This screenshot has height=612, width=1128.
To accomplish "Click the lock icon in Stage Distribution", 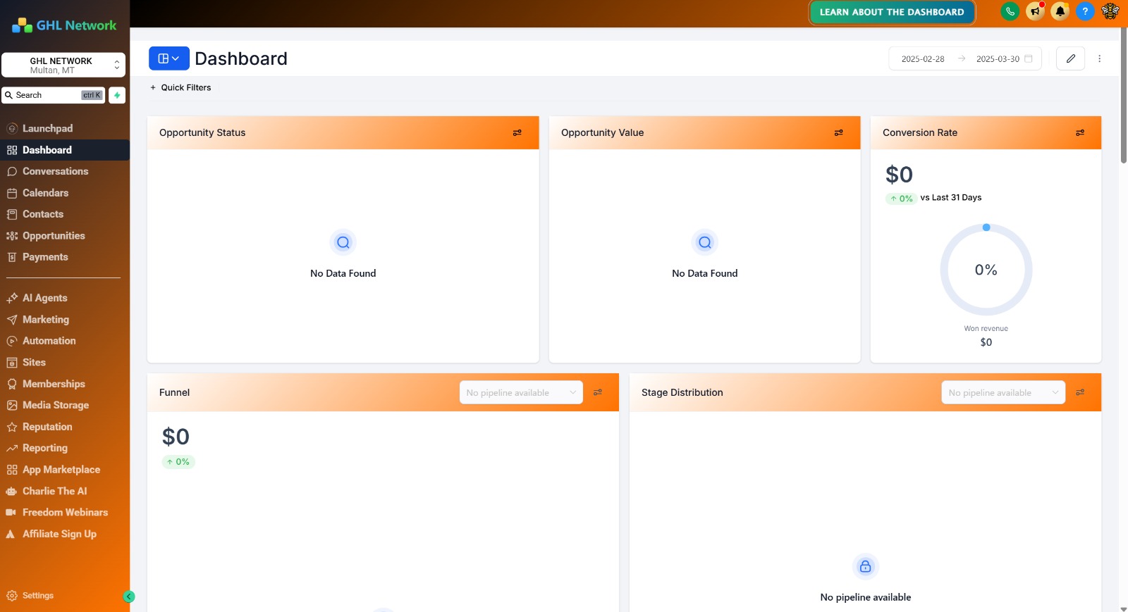I will [866, 566].
